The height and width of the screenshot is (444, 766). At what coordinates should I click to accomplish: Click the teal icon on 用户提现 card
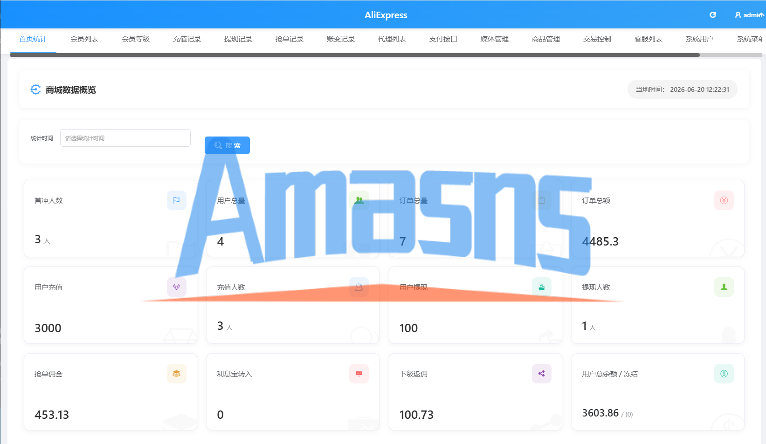tap(541, 287)
